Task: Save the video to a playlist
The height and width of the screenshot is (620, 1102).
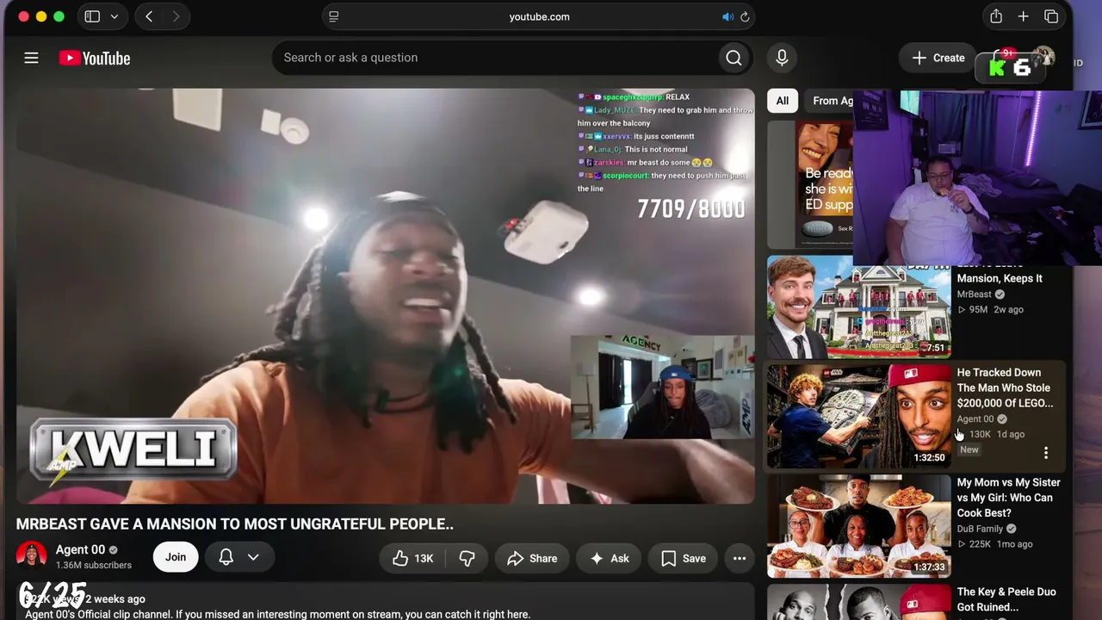Action: [684, 558]
